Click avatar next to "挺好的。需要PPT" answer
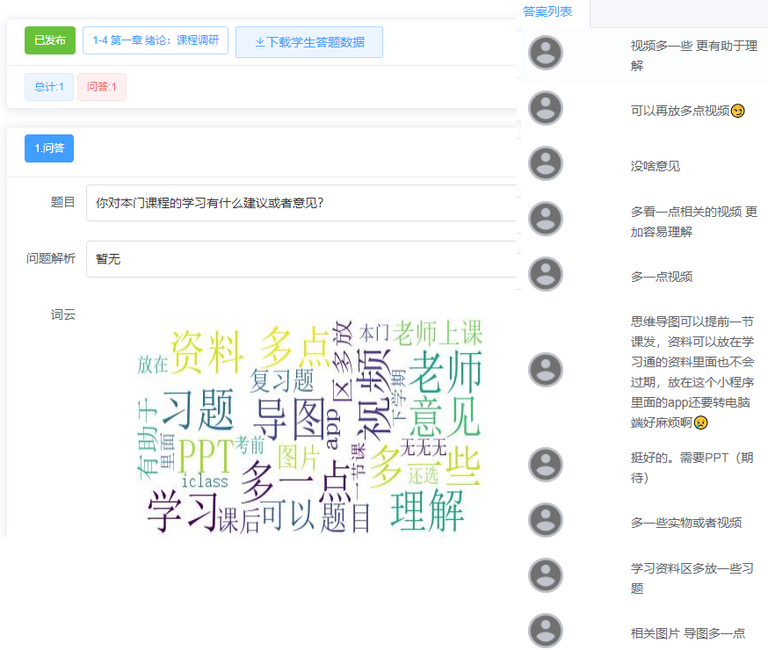 [546, 466]
